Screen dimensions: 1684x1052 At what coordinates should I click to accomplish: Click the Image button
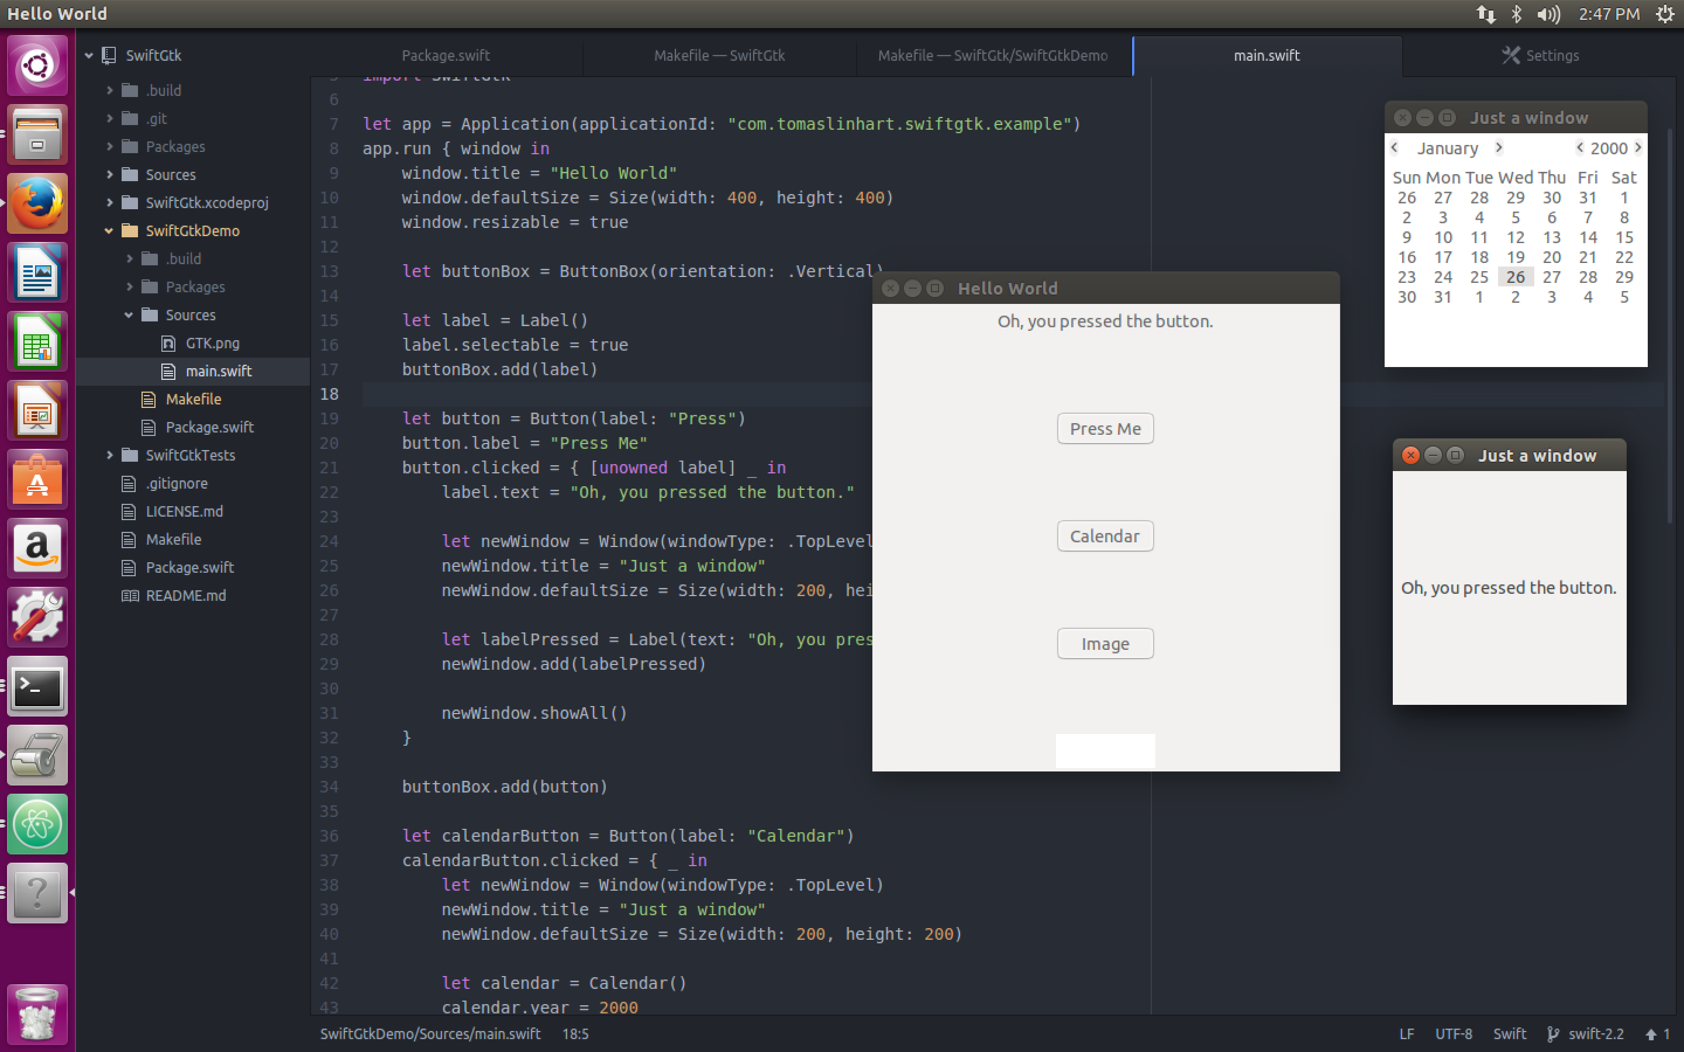(x=1105, y=644)
